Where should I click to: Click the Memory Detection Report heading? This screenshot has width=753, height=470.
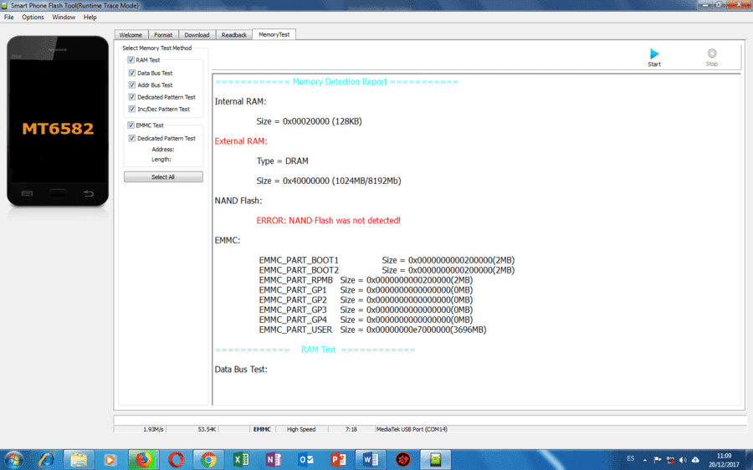tap(340, 82)
